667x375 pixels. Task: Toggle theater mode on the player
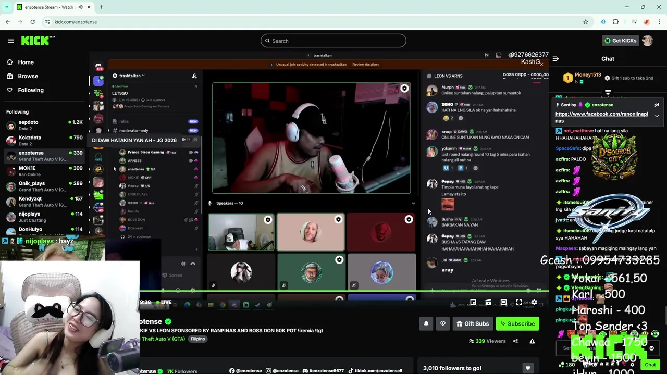(x=503, y=302)
